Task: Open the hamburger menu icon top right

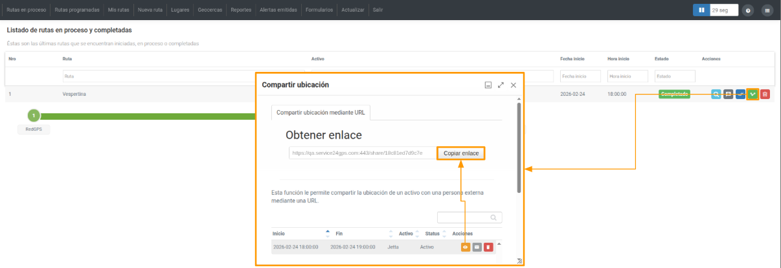Action: click(x=767, y=10)
